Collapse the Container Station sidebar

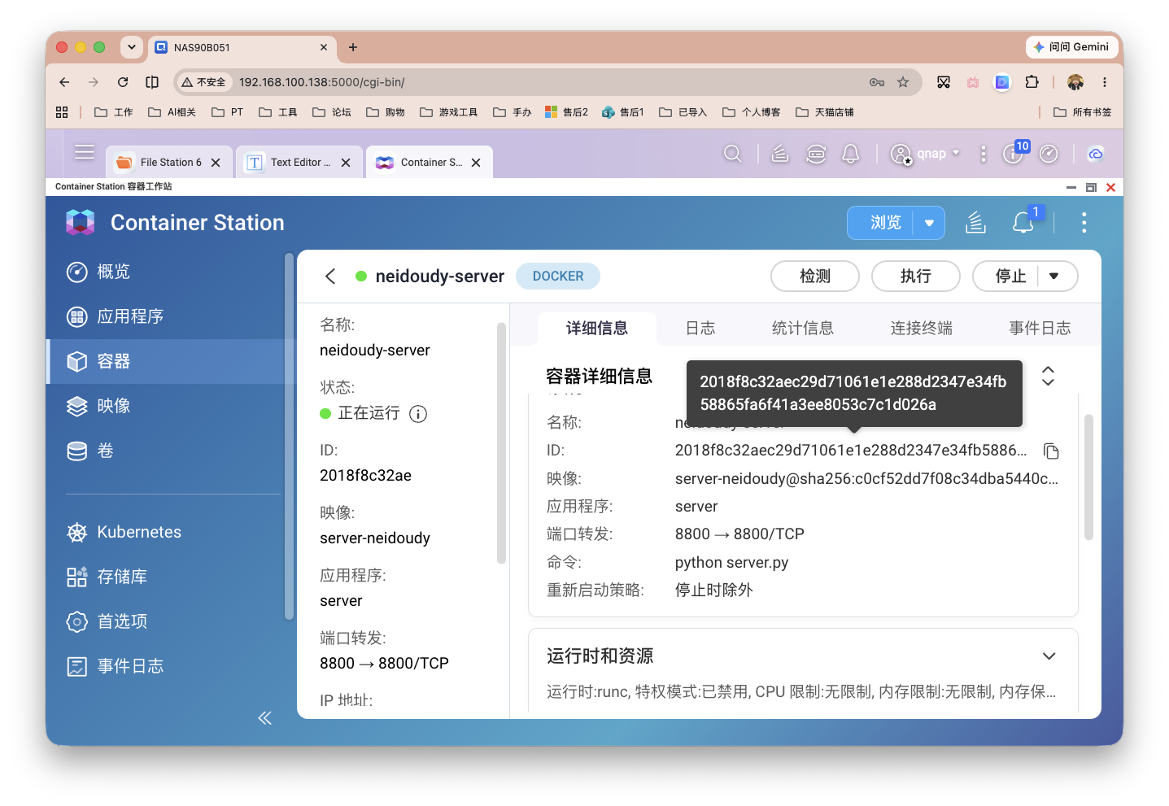pyautogui.click(x=264, y=717)
